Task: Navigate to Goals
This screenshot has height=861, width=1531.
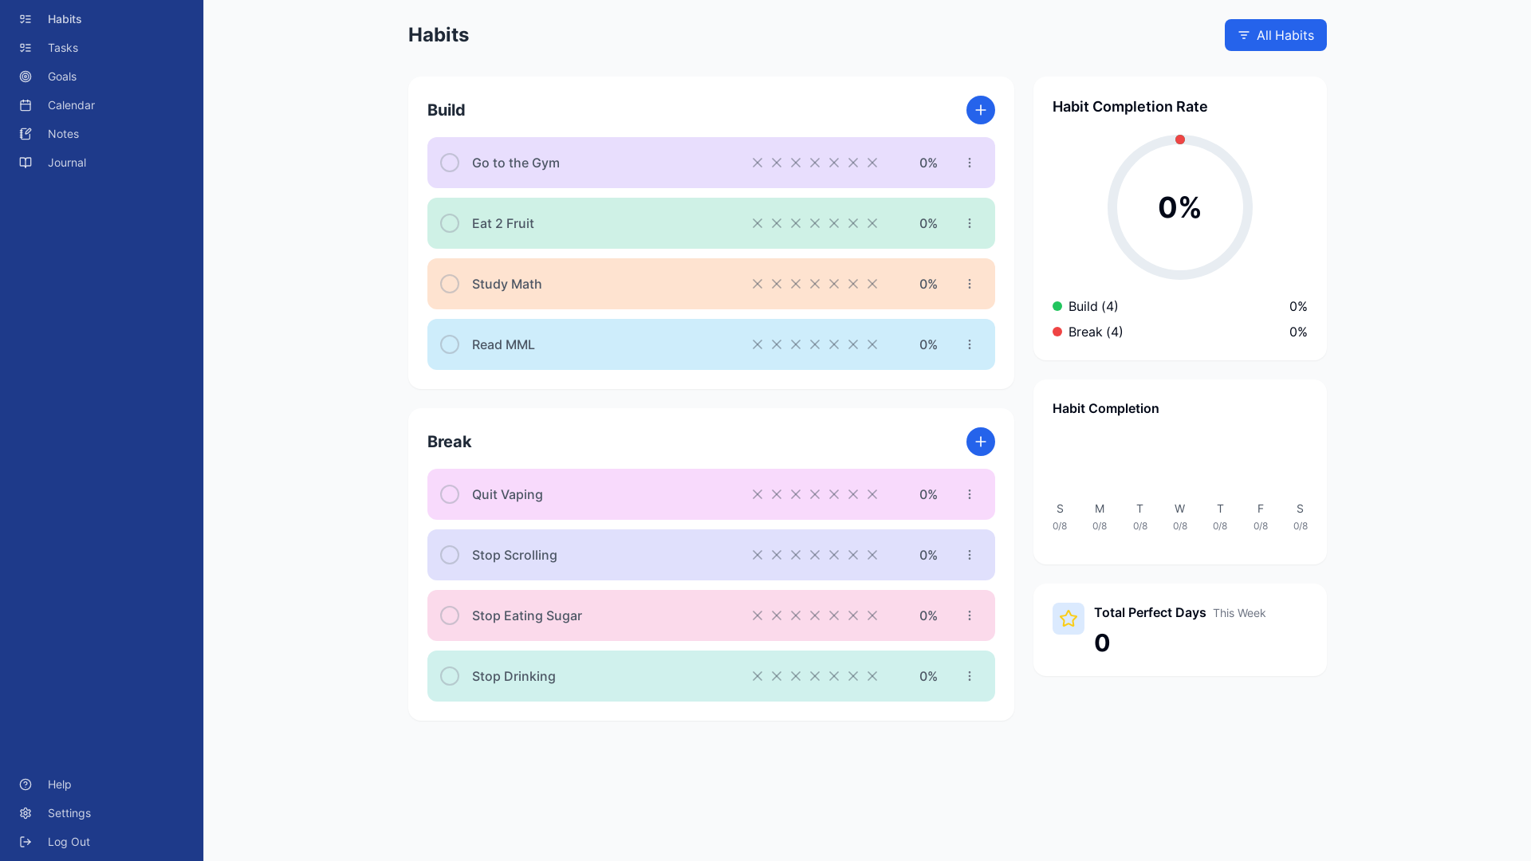Action: click(x=62, y=77)
